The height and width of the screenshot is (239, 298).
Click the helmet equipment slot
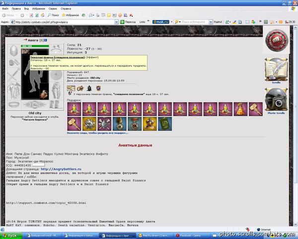(x=14, y=50)
